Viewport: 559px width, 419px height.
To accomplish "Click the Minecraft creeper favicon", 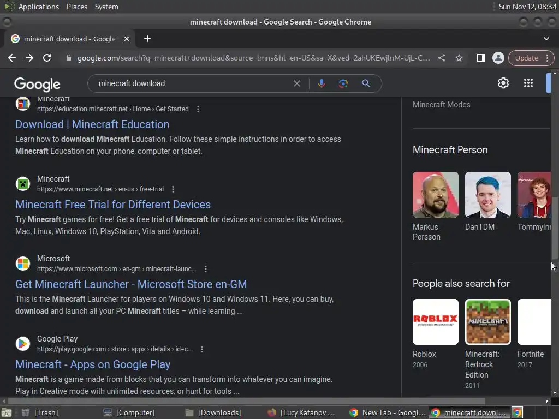I will click(x=23, y=184).
